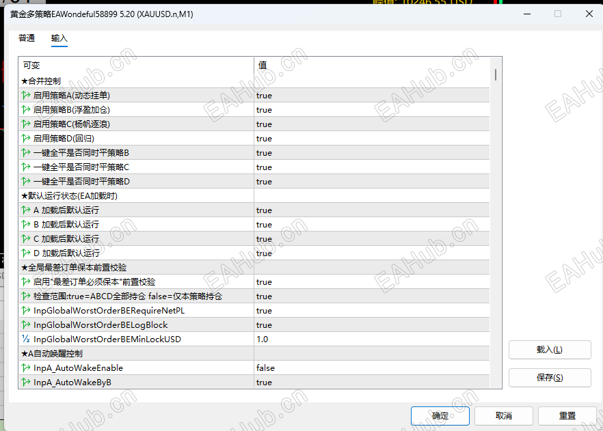Select the false value of InpA_AutoWakeEnable
The height and width of the screenshot is (431, 603).
click(x=265, y=368)
